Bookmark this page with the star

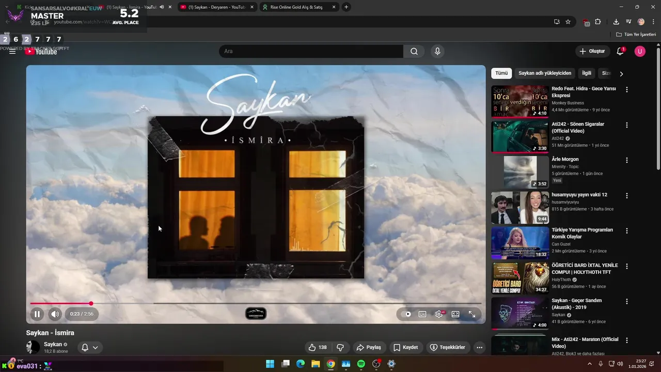(x=568, y=22)
